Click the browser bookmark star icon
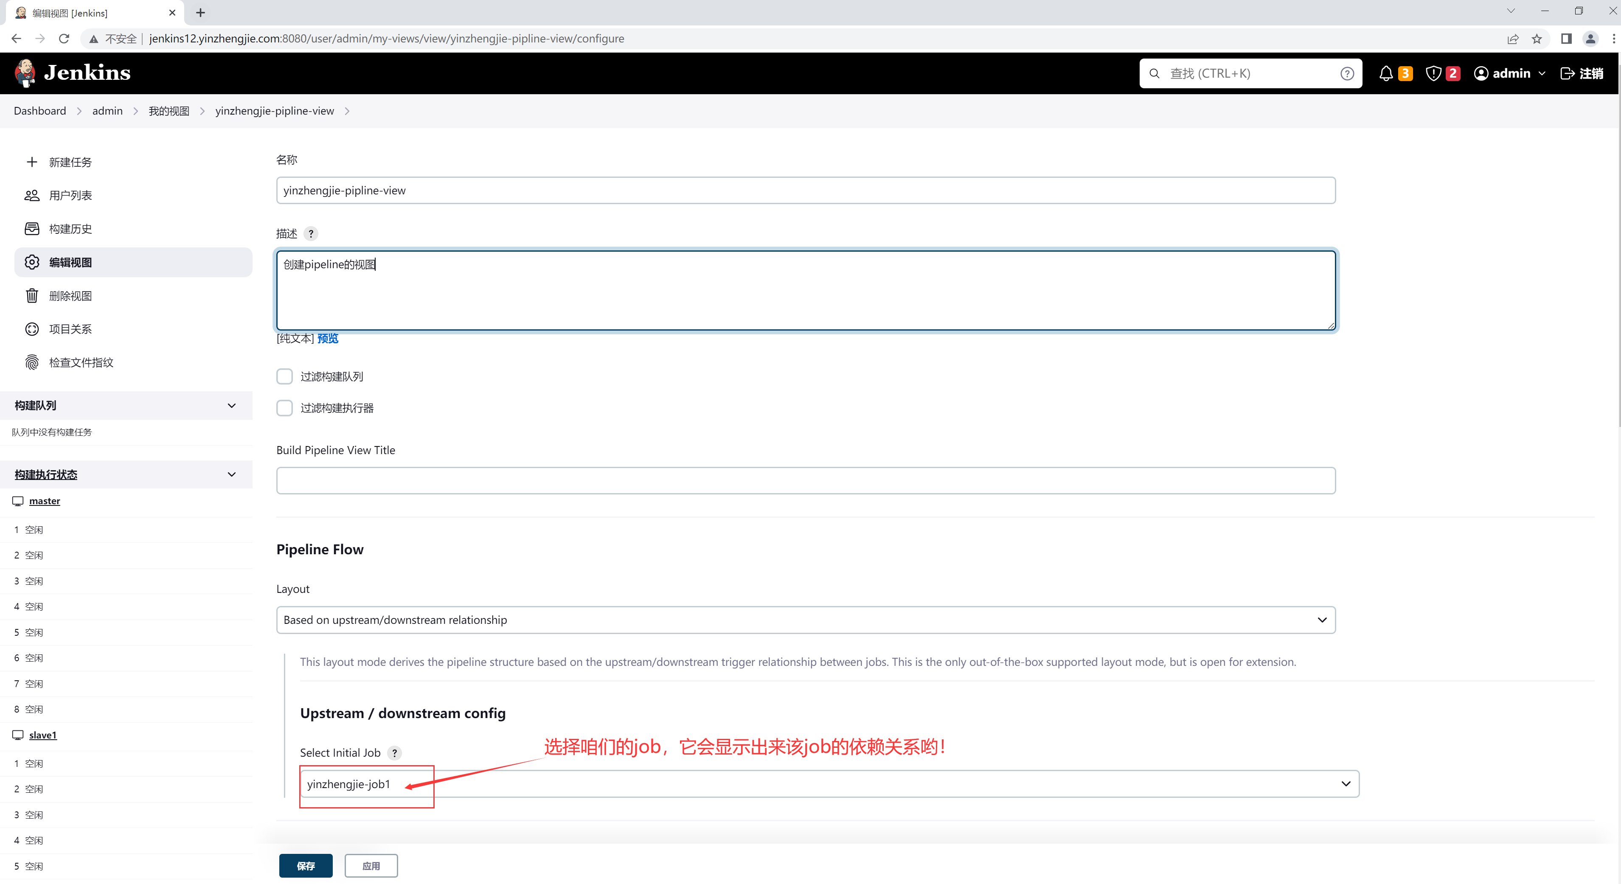The width and height of the screenshot is (1621, 884). click(x=1537, y=39)
